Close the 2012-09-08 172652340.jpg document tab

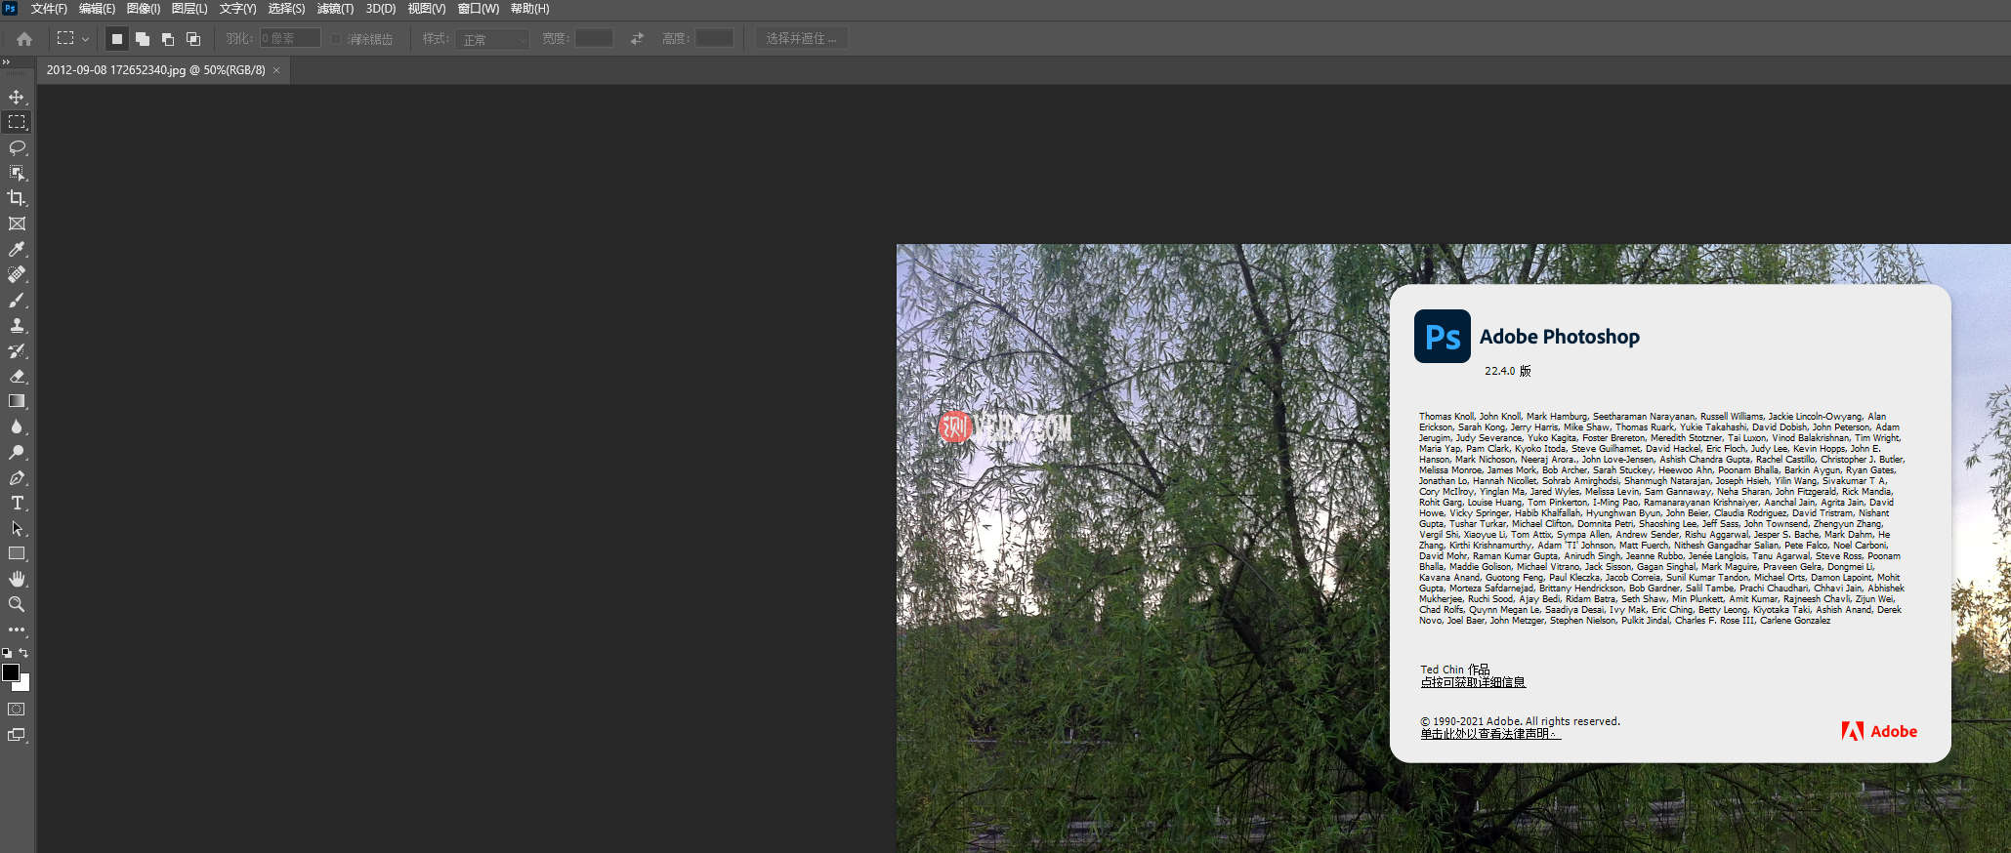(x=276, y=70)
